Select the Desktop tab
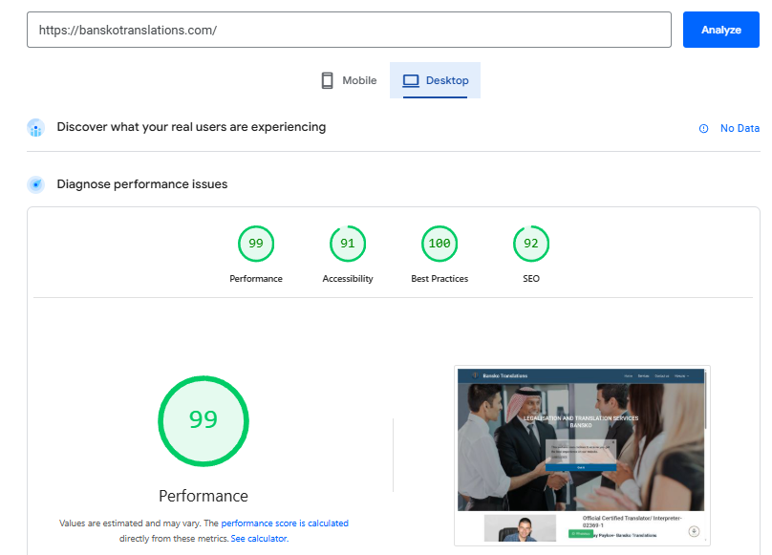Viewport: 772px width, 555px height. click(436, 80)
